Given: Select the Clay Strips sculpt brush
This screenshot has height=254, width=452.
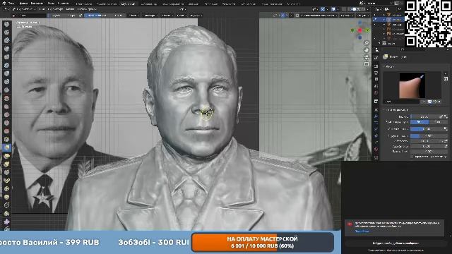Looking at the screenshot, I should click(7, 49).
